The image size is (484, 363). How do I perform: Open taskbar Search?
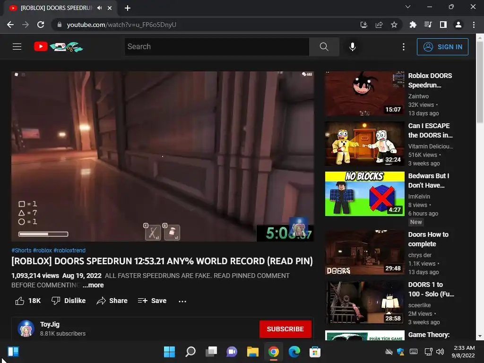pyautogui.click(x=190, y=352)
